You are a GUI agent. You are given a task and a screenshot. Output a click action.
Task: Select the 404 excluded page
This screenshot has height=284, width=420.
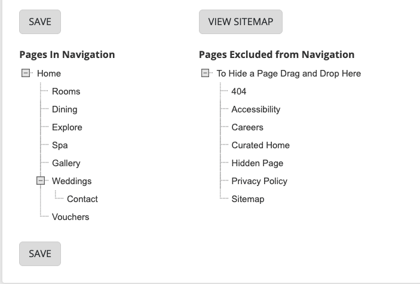(x=239, y=91)
